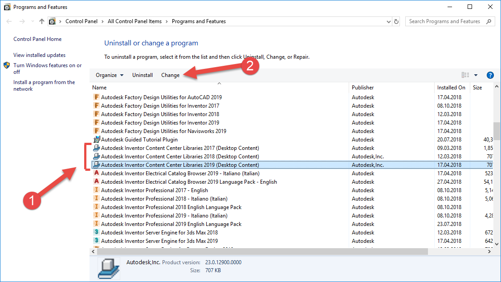Open Programs and Features help
Image resolution: width=501 pixels, height=282 pixels.
click(490, 75)
